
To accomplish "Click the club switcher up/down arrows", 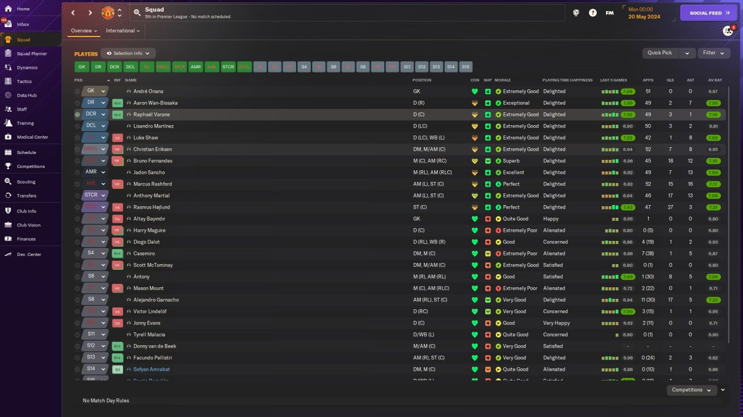I will point(119,13).
